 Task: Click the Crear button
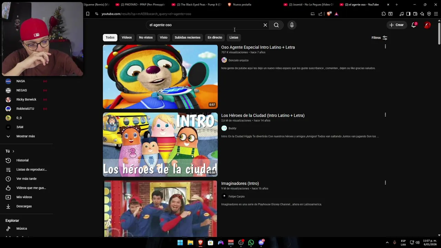(397, 25)
